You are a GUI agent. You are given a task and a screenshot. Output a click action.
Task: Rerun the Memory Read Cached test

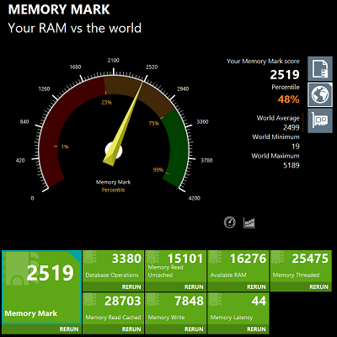point(131,329)
